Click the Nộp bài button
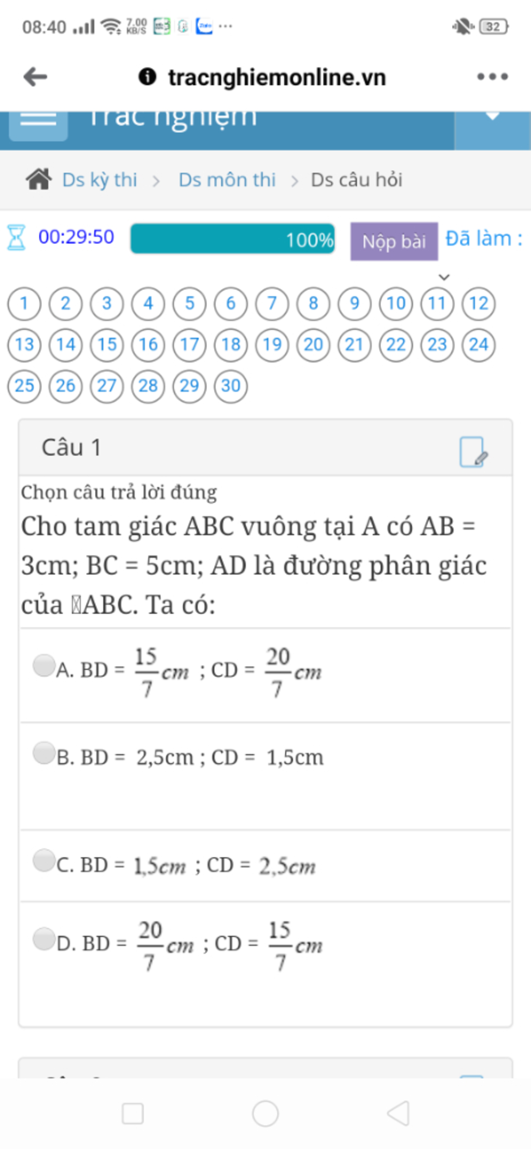 pyautogui.click(x=394, y=242)
